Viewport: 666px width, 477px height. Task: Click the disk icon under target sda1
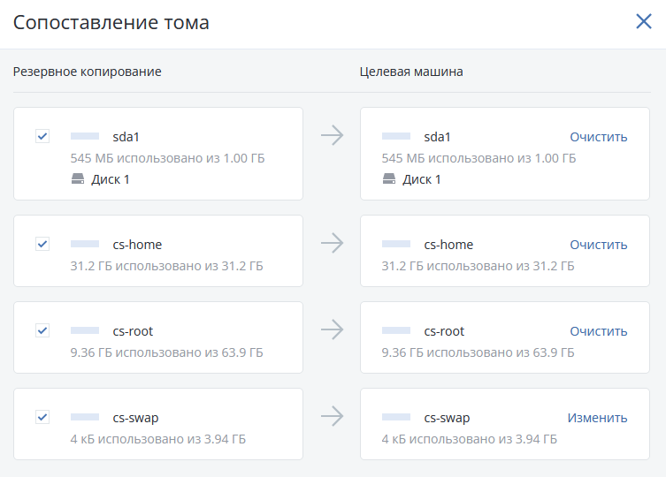point(389,179)
